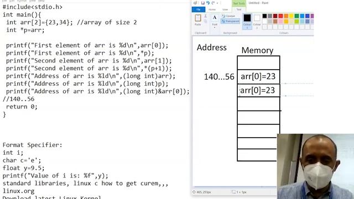Pick grey from the palette's top row

point(270,16)
